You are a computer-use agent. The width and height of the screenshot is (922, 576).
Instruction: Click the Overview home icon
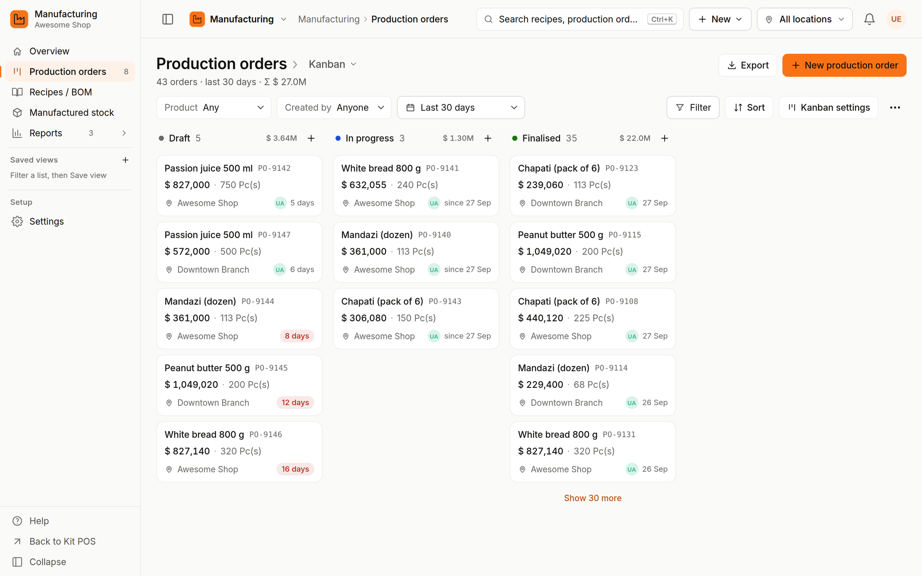pos(17,51)
